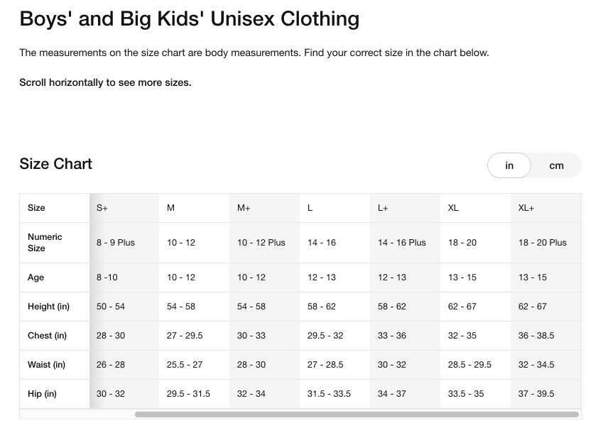Select the "Chest (in)" row label

pyautogui.click(x=47, y=336)
